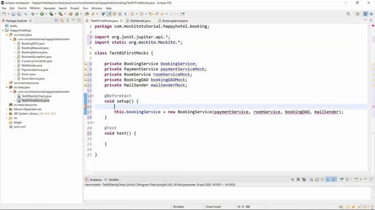Click Remove Launch X icon in Console

(x=298, y=179)
